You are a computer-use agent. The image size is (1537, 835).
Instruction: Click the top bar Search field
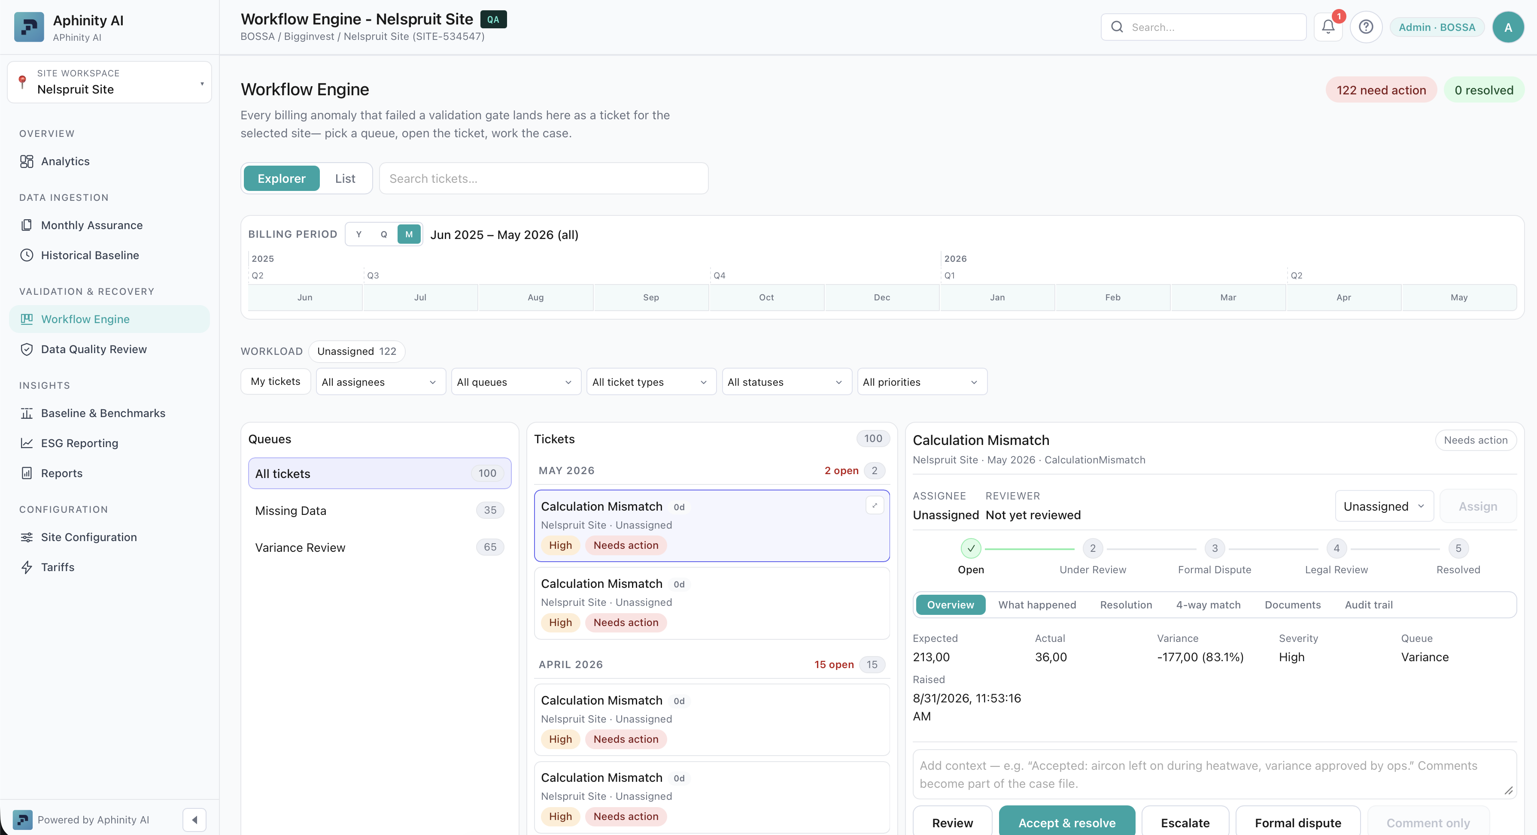coord(1203,27)
